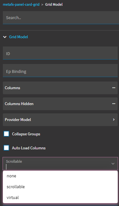The image size is (119, 206).
Task: Click the Grid Model section header label
Action: click(x=18, y=37)
